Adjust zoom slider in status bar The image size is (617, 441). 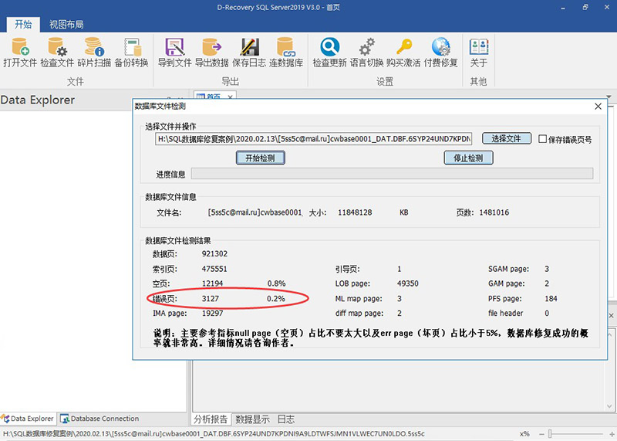[x=550, y=434]
